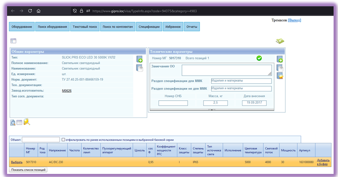This screenshot has width=338, height=177.
Task: Click the Номер СНБ input field
Action: point(173,103)
